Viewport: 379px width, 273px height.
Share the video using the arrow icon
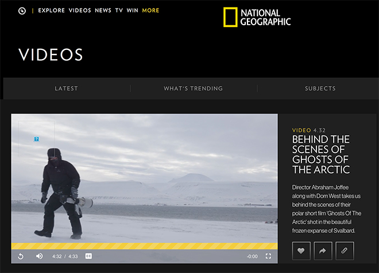tap(323, 251)
